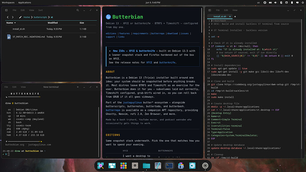Open the Applications button in top panel
Image resolution: width=306 pixels, height=172 pixels.
click(24, 3)
